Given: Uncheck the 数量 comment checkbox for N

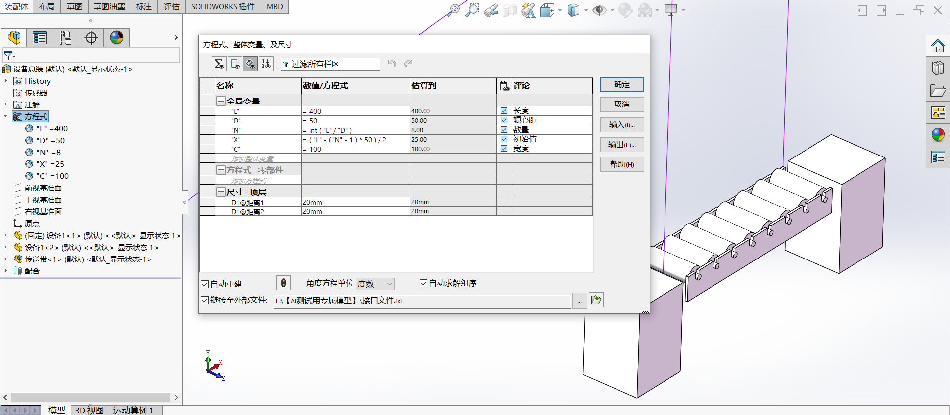Looking at the screenshot, I should 504,130.
